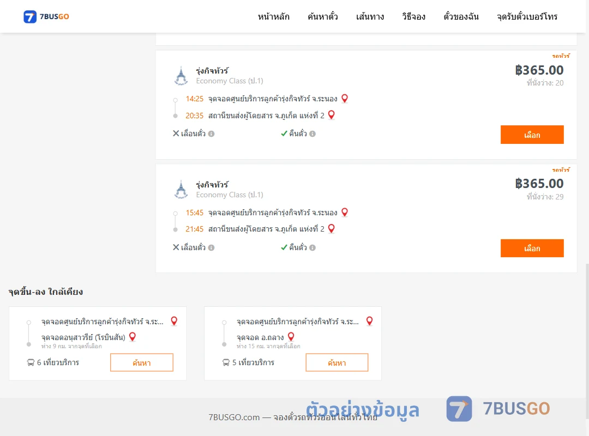Click ที่นั่งว่าง: 20 text

[x=545, y=83]
